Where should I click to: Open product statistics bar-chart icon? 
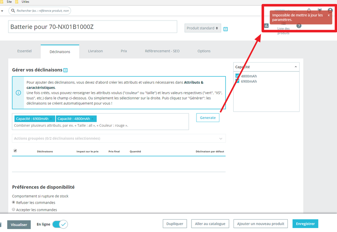pyautogui.click(x=267, y=26)
